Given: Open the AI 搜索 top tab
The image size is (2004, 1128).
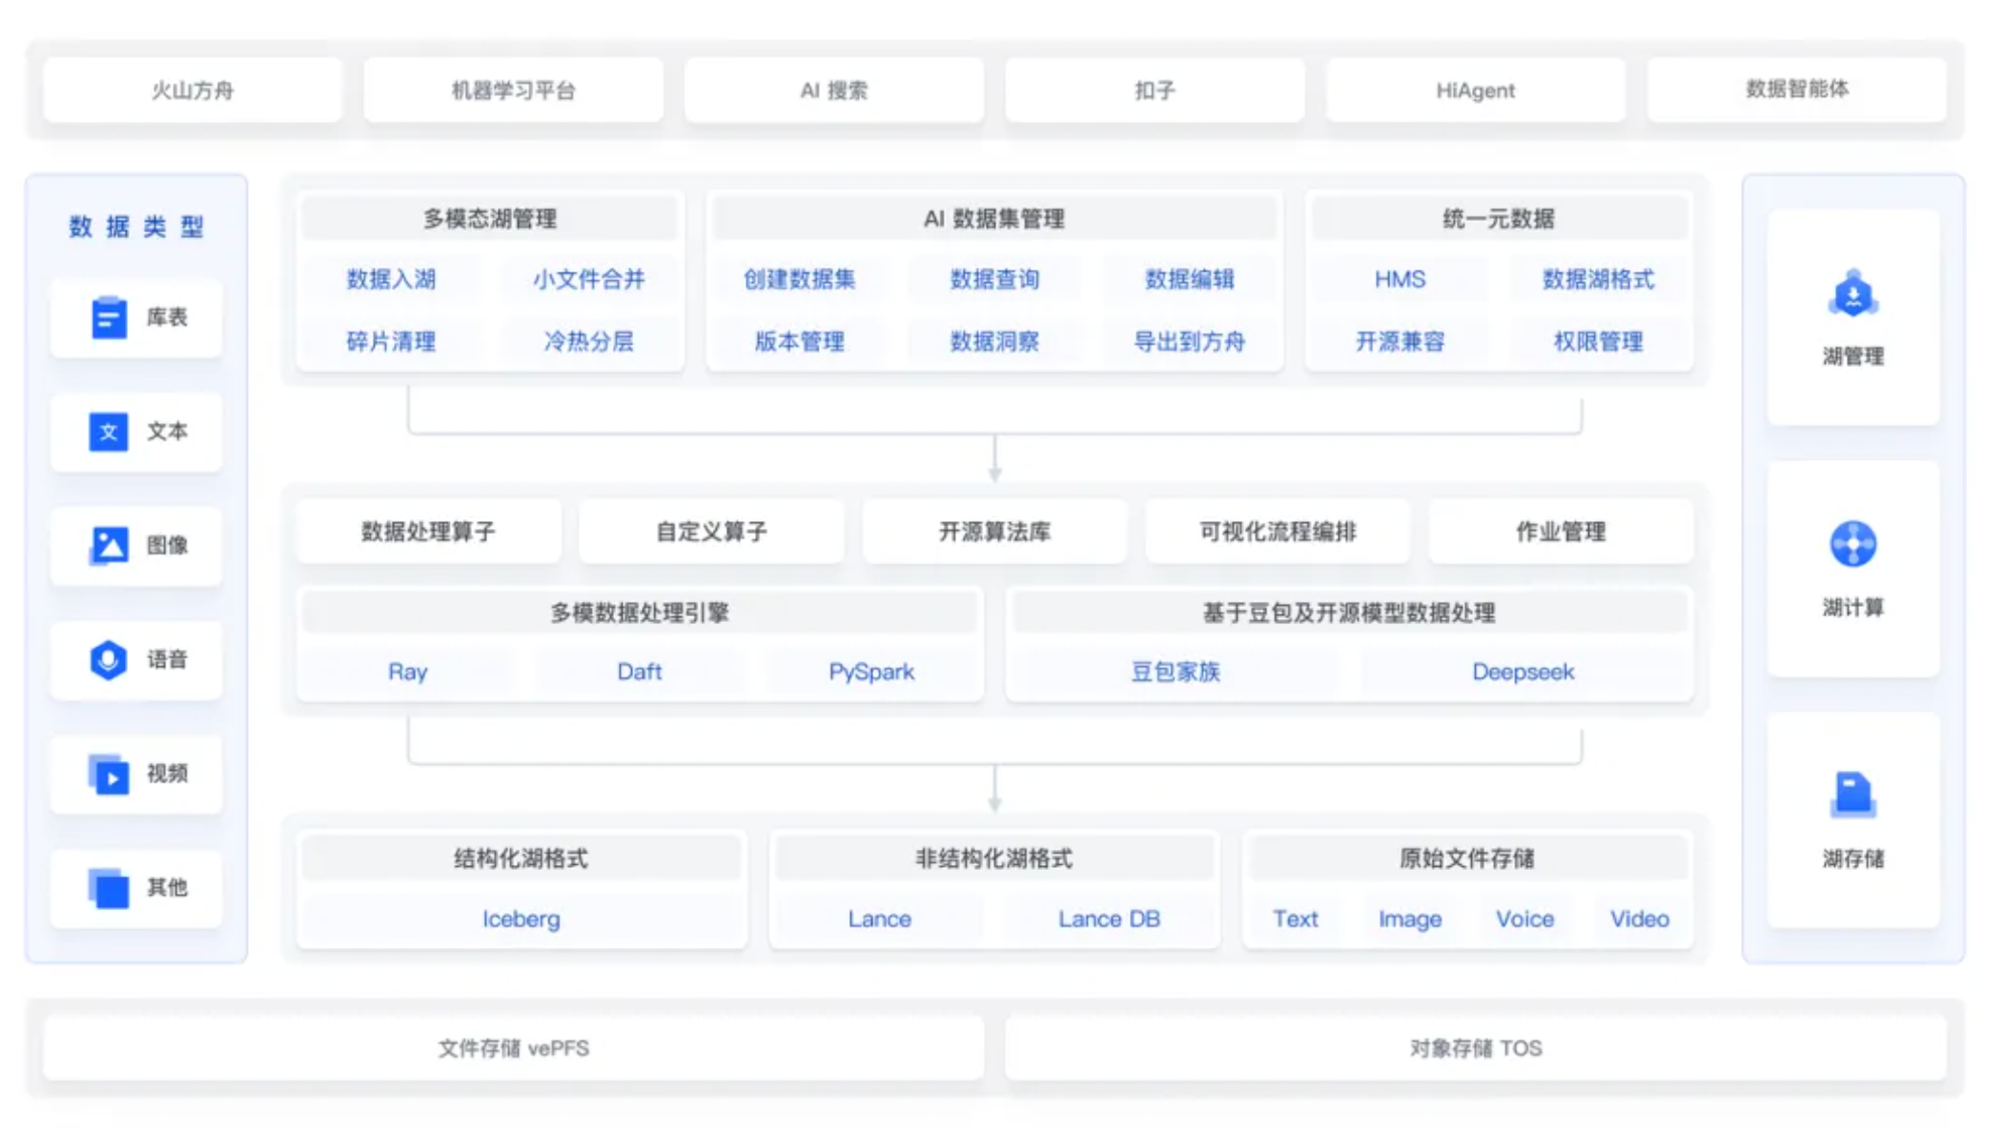Looking at the screenshot, I should pos(833,91).
